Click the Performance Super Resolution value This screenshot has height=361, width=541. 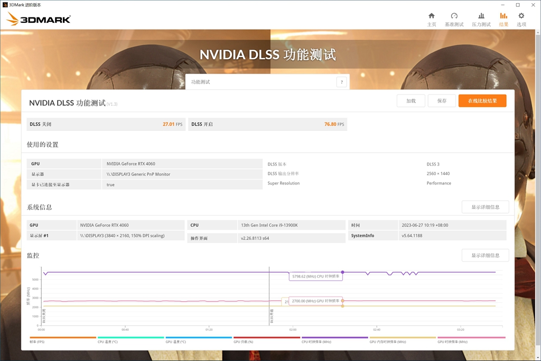pos(439,183)
